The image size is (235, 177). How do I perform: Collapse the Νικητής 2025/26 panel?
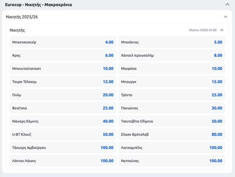[225, 17]
